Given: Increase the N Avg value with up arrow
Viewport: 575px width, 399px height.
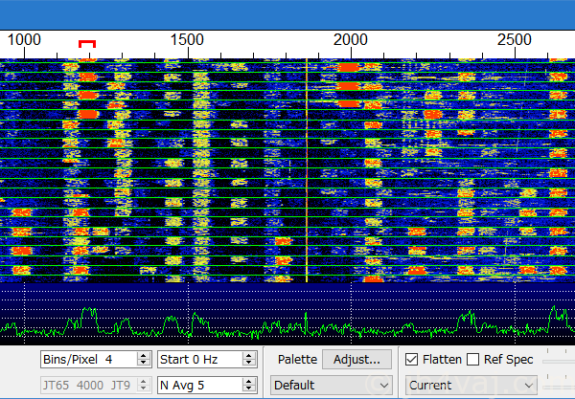Looking at the screenshot, I should pyautogui.click(x=249, y=381).
